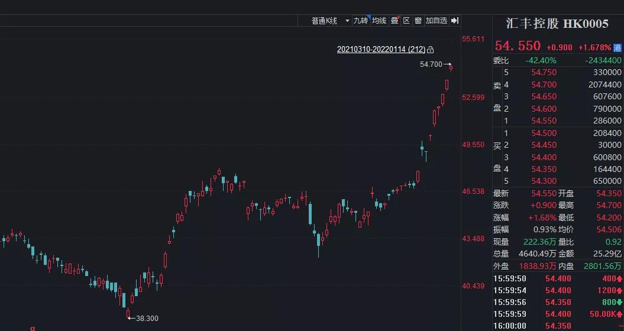This screenshot has width=624, height=331.
Task: Click the 内盘 value 2801.56万
Action: [603, 266]
